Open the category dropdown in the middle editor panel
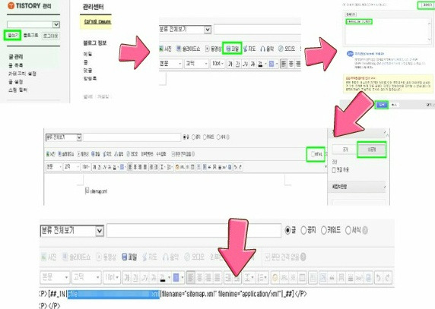This screenshot has height=309, width=435. click(x=63, y=137)
